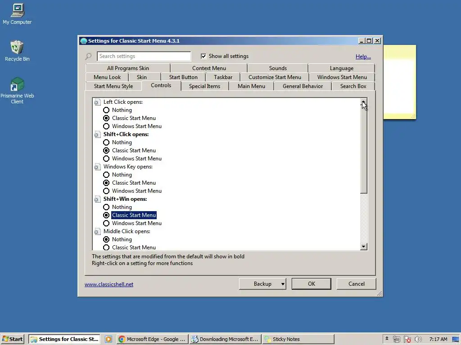Click the search magnifier icon in settings
The image size is (461, 345).
pyautogui.click(x=88, y=56)
